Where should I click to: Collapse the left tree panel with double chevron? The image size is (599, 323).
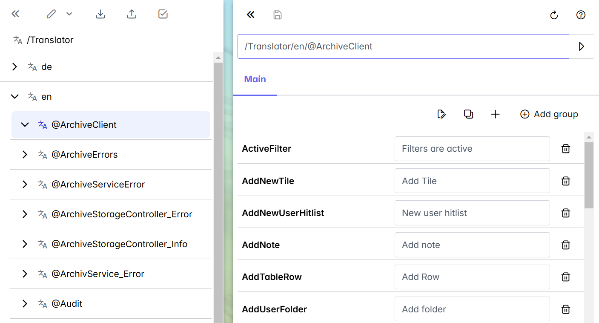pyautogui.click(x=15, y=14)
